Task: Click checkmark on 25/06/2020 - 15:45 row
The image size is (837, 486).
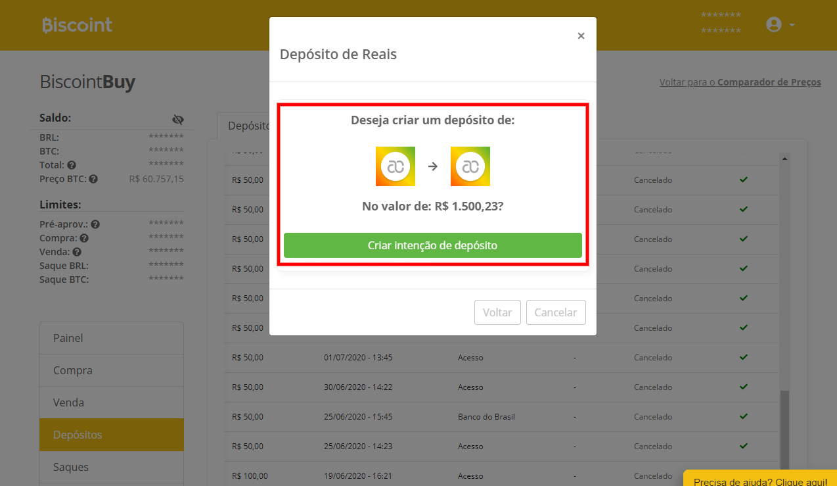Action: click(x=744, y=416)
